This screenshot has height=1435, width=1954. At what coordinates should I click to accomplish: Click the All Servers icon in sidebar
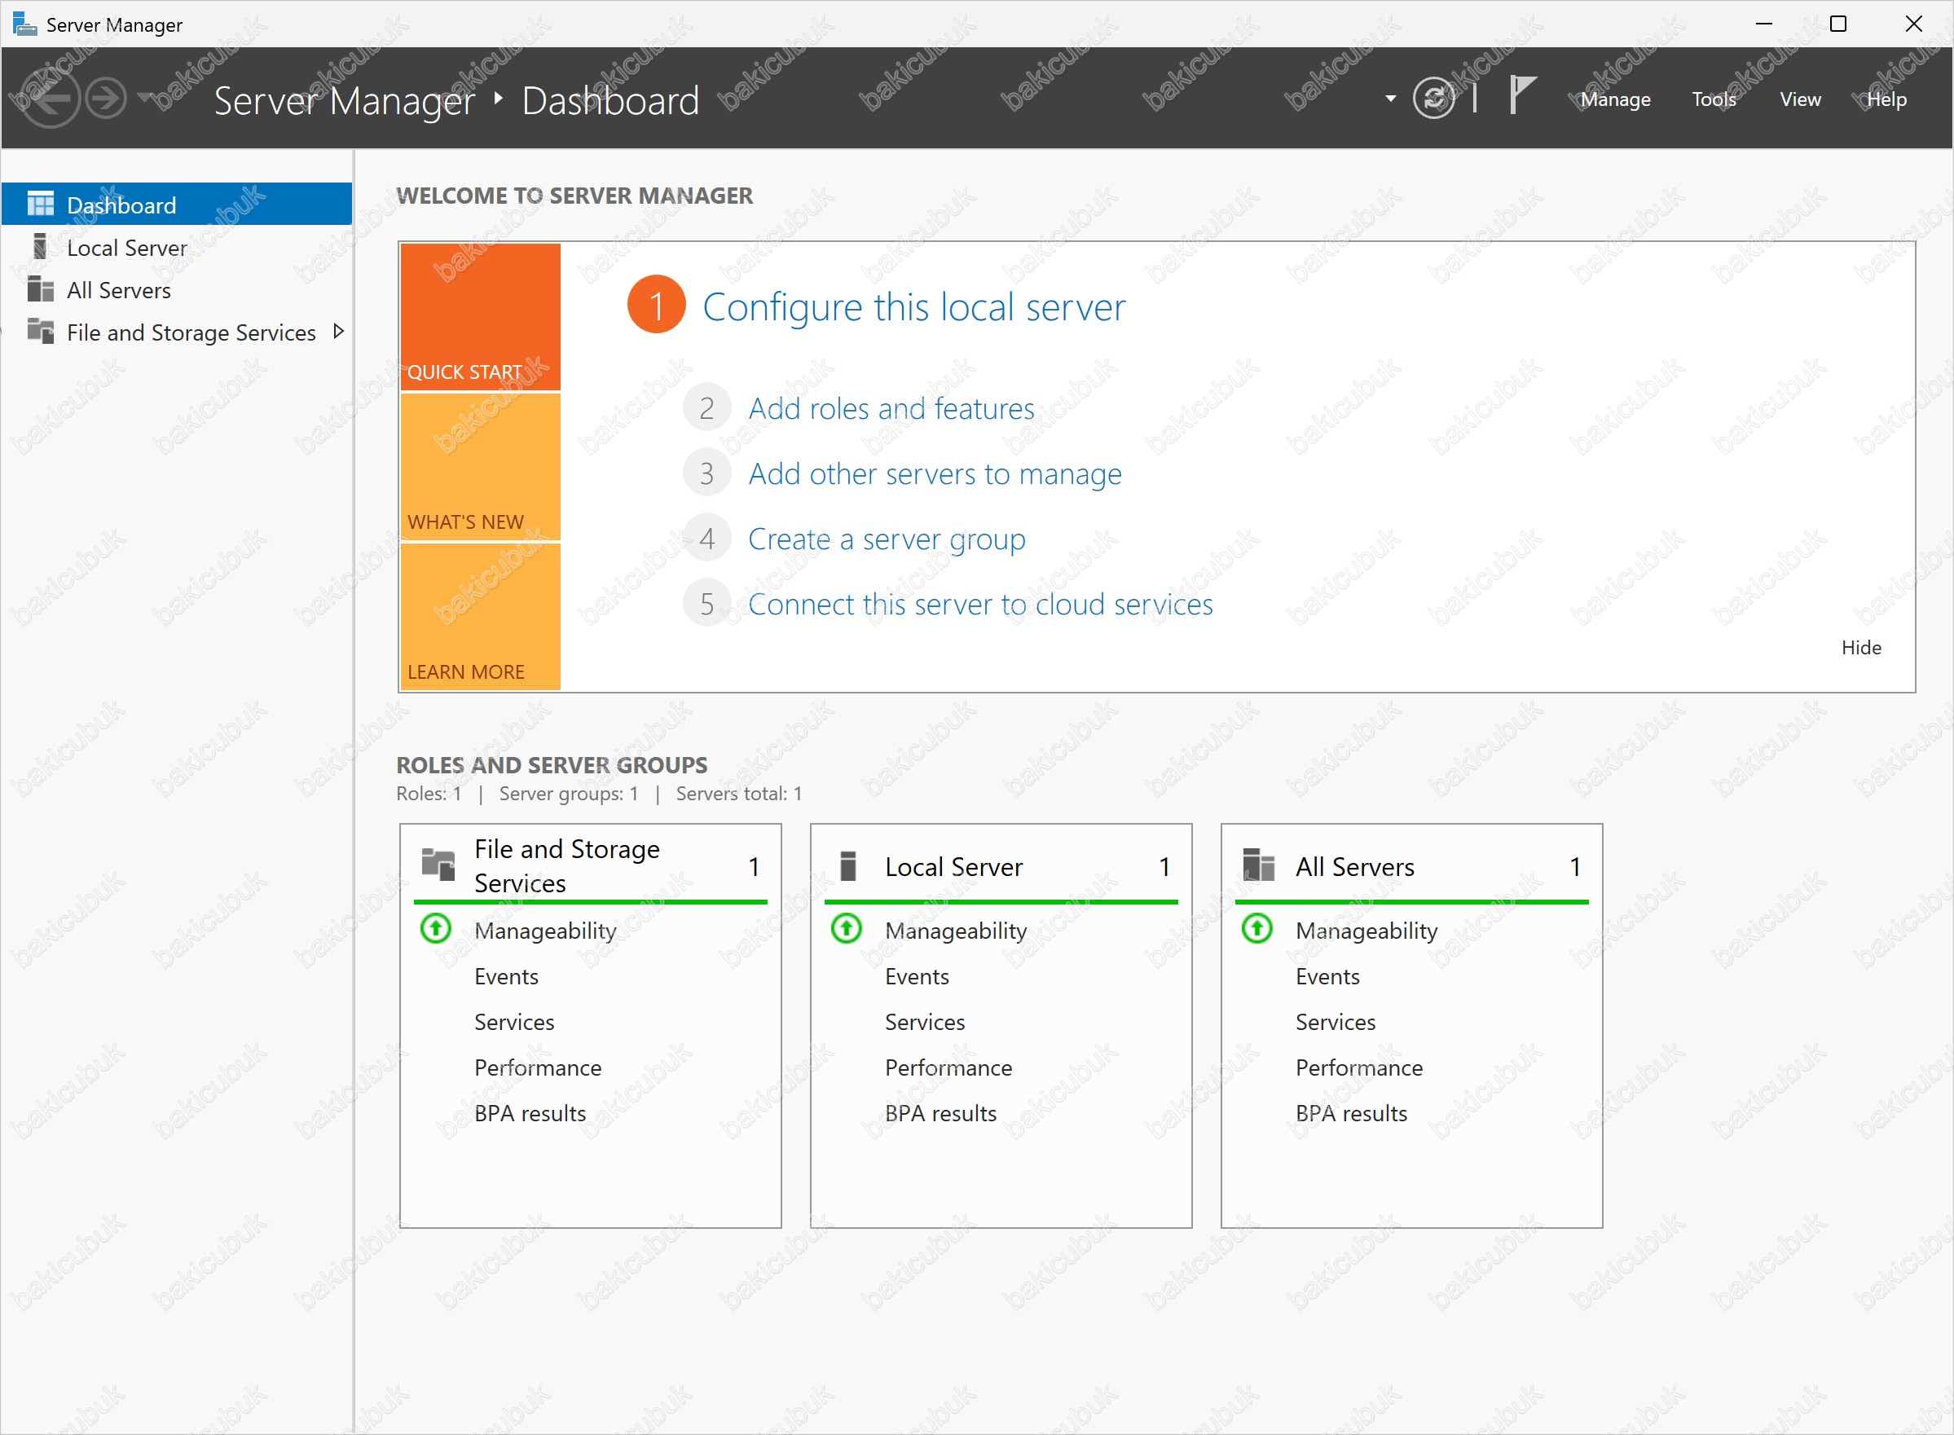pyautogui.click(x=40, y=289)
